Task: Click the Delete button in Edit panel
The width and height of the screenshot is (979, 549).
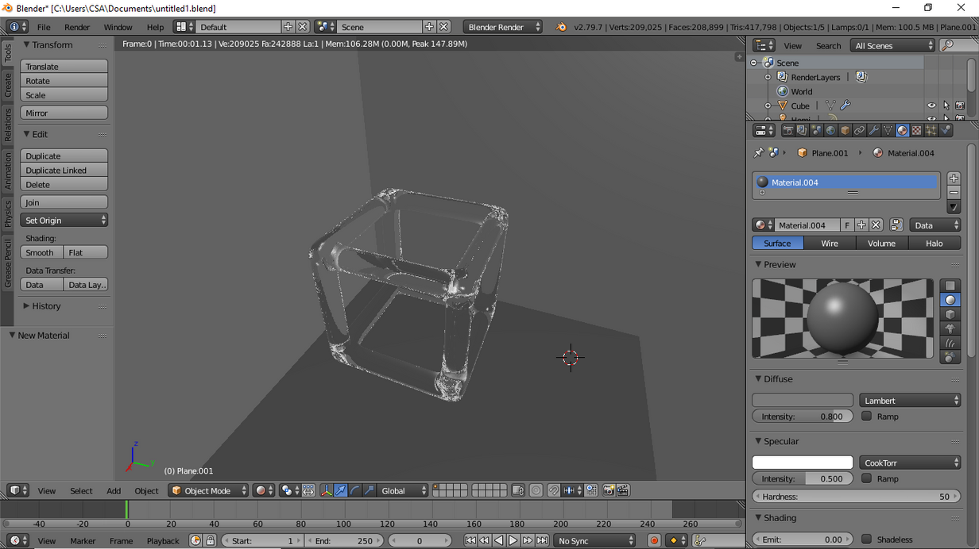Action: [64, 184]
